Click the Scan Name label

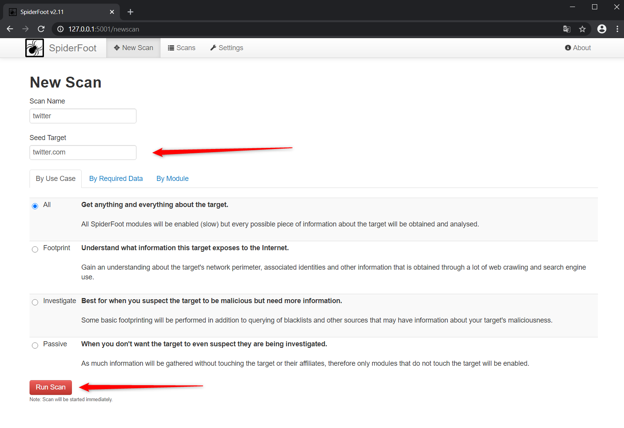47,101
